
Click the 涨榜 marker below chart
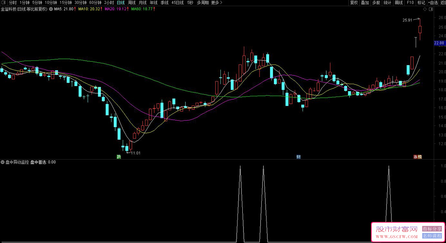pos(418,157)
